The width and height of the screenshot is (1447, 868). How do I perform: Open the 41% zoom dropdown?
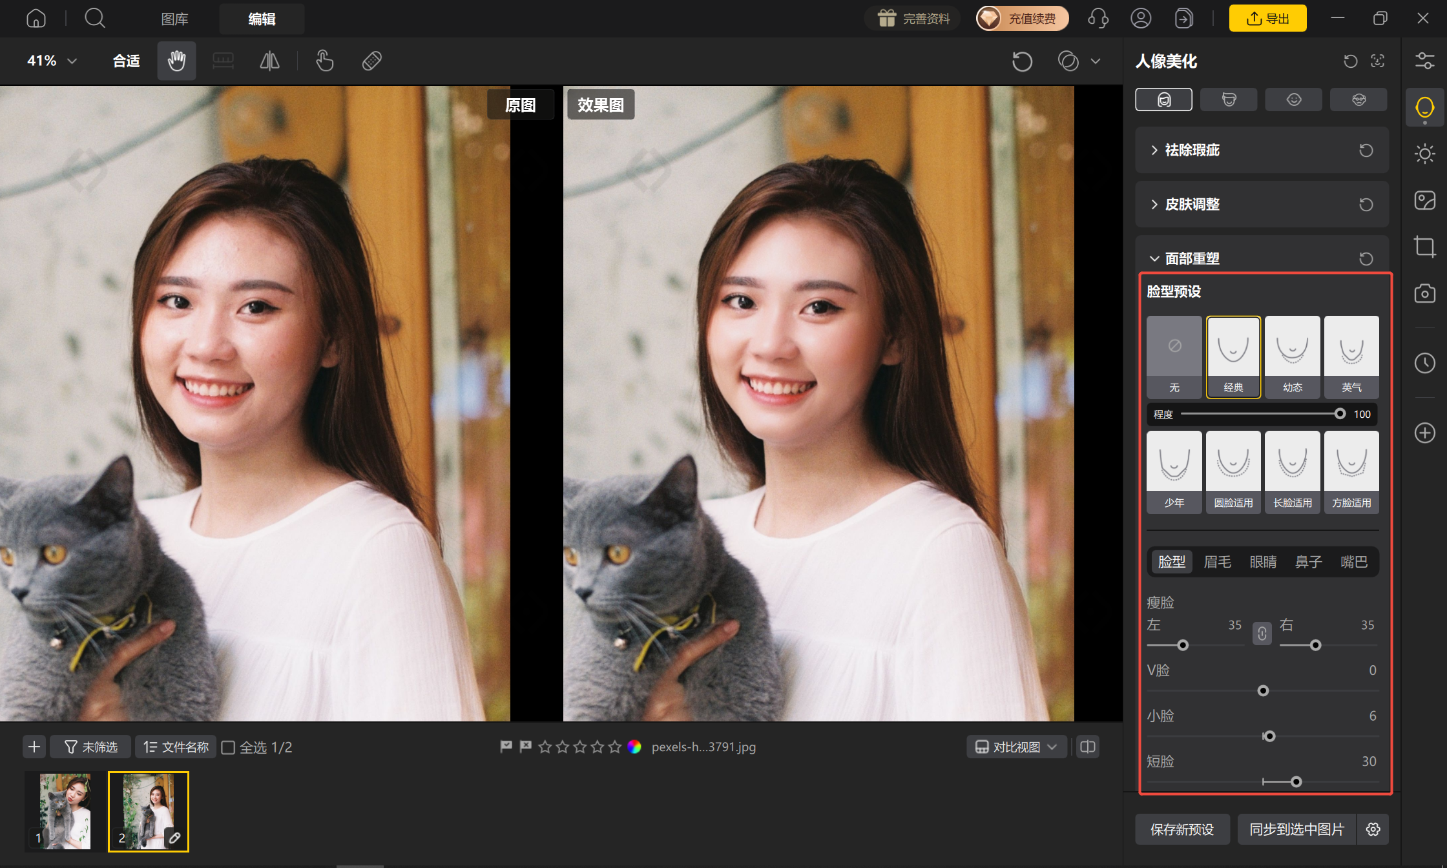click(x=52, y=61)
